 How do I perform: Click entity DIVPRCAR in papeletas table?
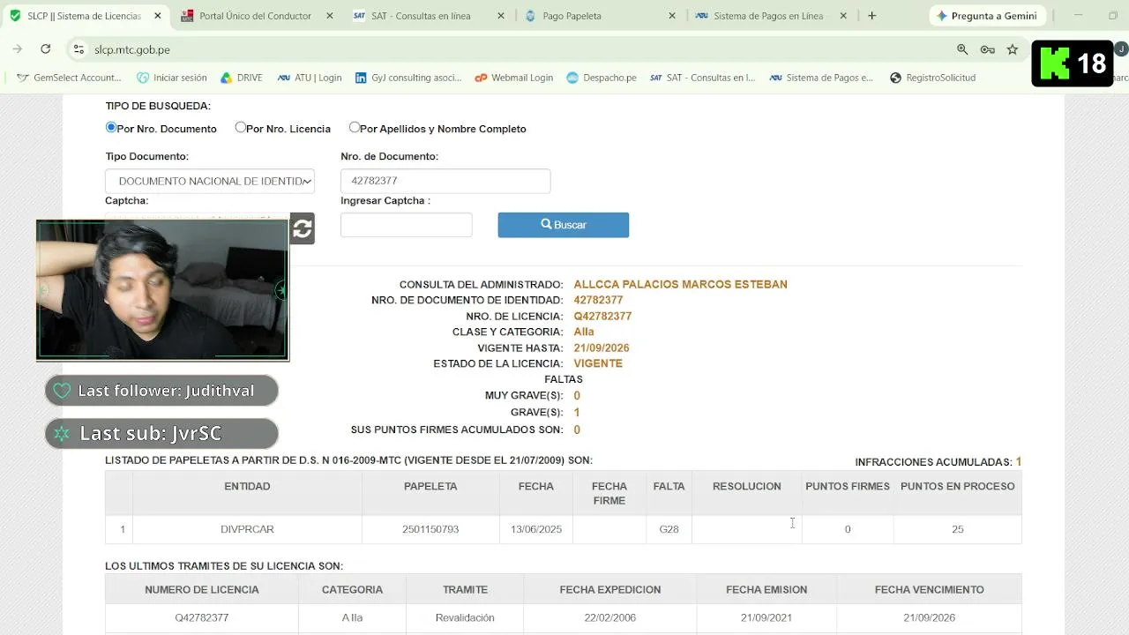coord(247,529)
